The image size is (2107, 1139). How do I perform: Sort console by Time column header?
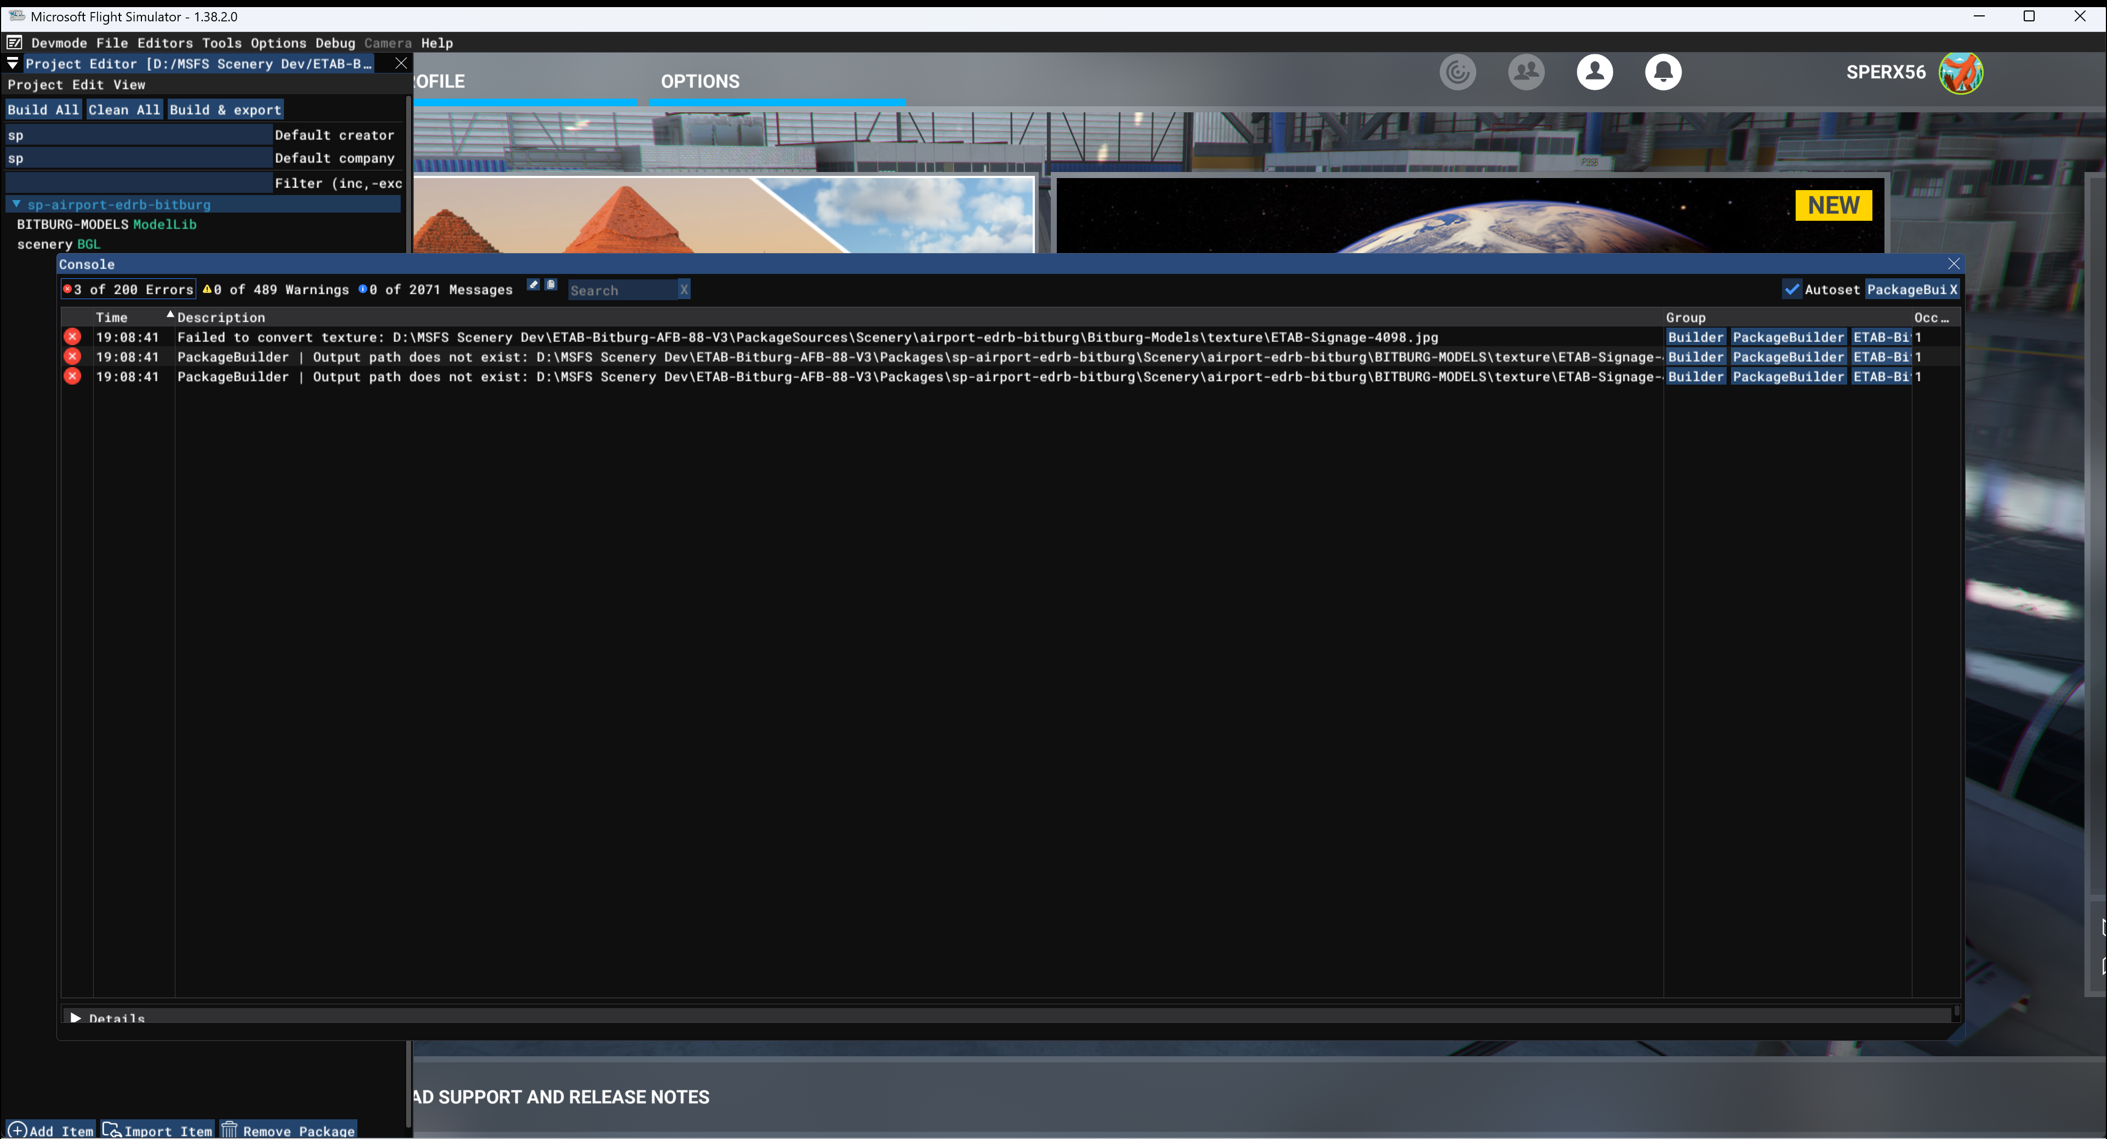pyautogui.click(x=111, y=317)
